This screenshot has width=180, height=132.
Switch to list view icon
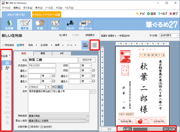pyautogui.click(x=94, y=45)
